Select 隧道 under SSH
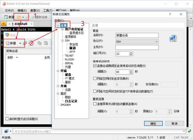Viewport: 193px width, 140px height. pos(73,48)
